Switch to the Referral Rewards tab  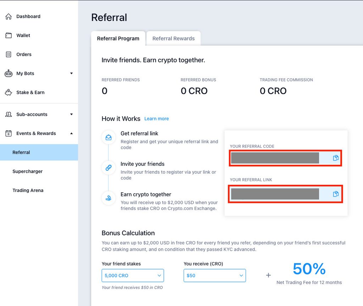[174, 38]
